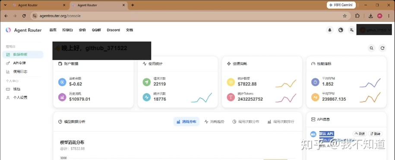This screenshot has width=395, height=160.
Task: Open the Chrome three-dot menu
Action: (x=389, y=16)
